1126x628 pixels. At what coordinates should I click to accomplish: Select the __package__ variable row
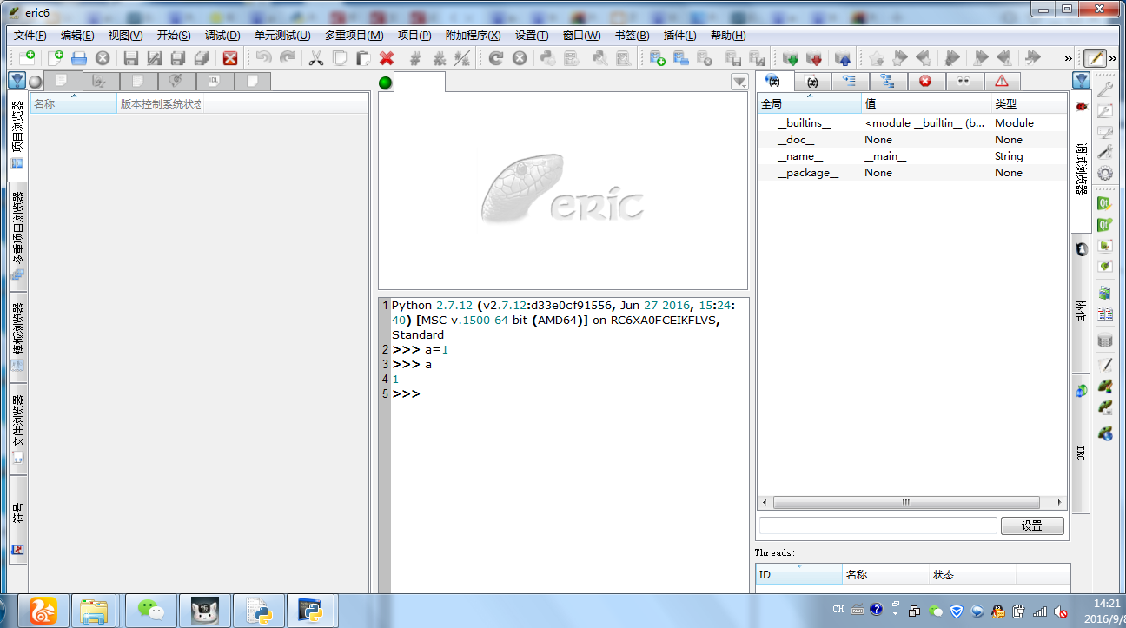(911, 173)
